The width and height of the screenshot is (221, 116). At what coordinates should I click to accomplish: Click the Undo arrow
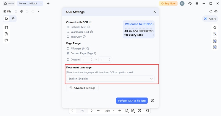point(27,11)
